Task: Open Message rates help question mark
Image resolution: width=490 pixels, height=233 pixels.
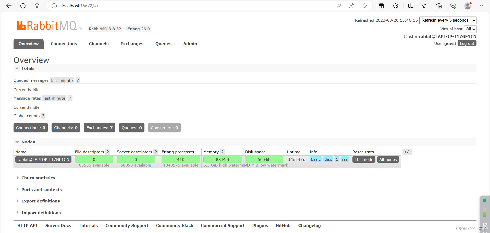Action: [x=70, y=98]
